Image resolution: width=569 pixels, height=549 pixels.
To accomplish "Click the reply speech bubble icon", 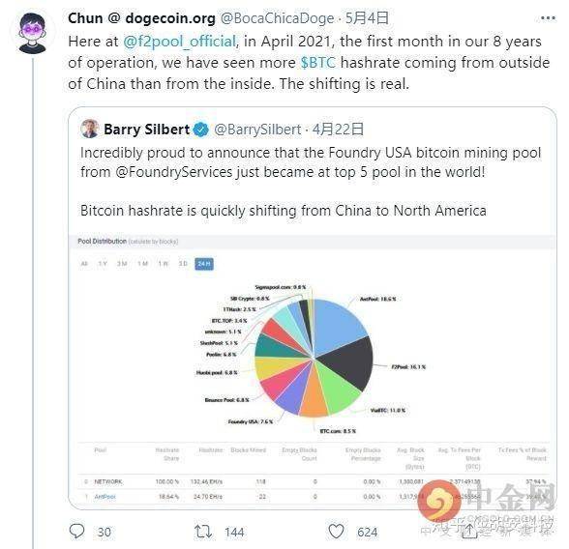I will [77, 532].
